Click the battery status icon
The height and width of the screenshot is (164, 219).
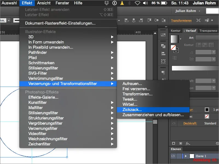coord(164,3)
